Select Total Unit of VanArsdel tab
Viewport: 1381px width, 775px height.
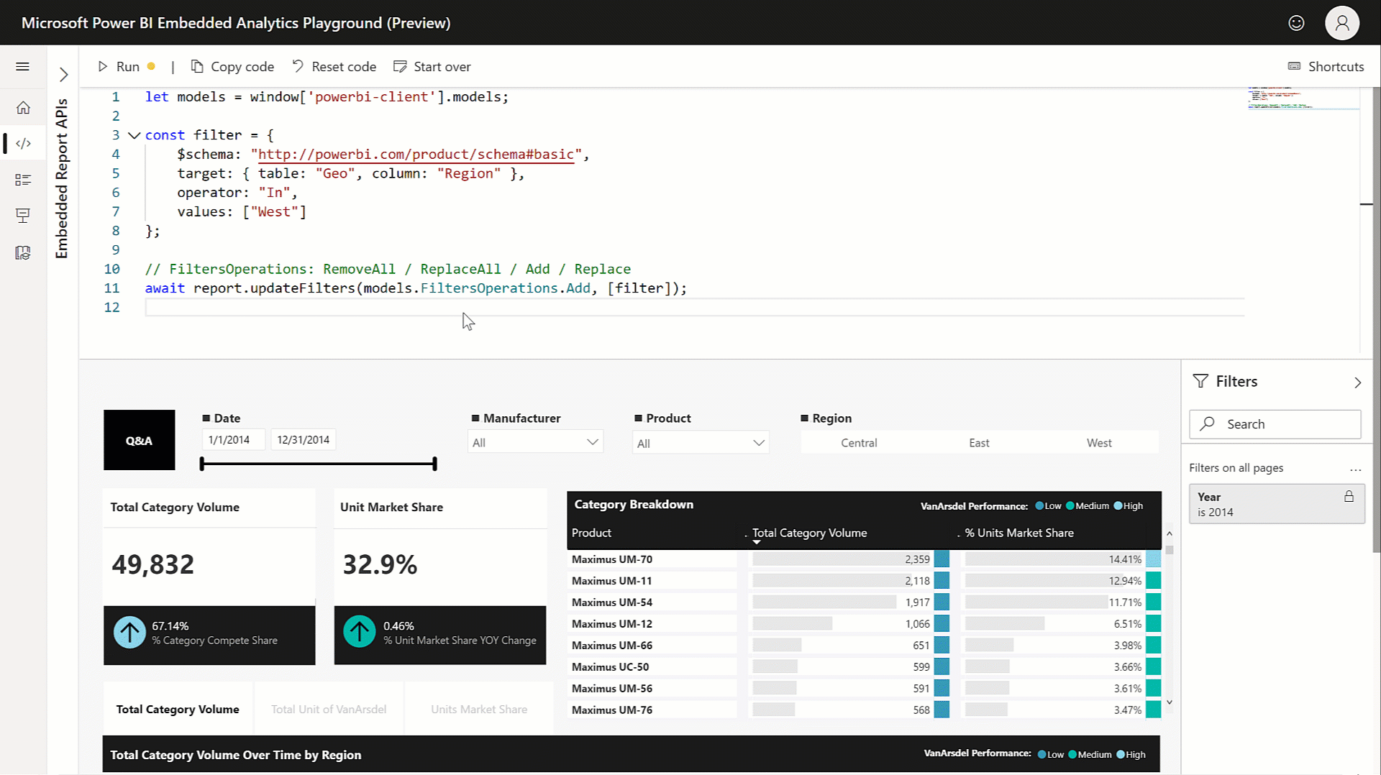pyautogui.click(x=328, y=709)
